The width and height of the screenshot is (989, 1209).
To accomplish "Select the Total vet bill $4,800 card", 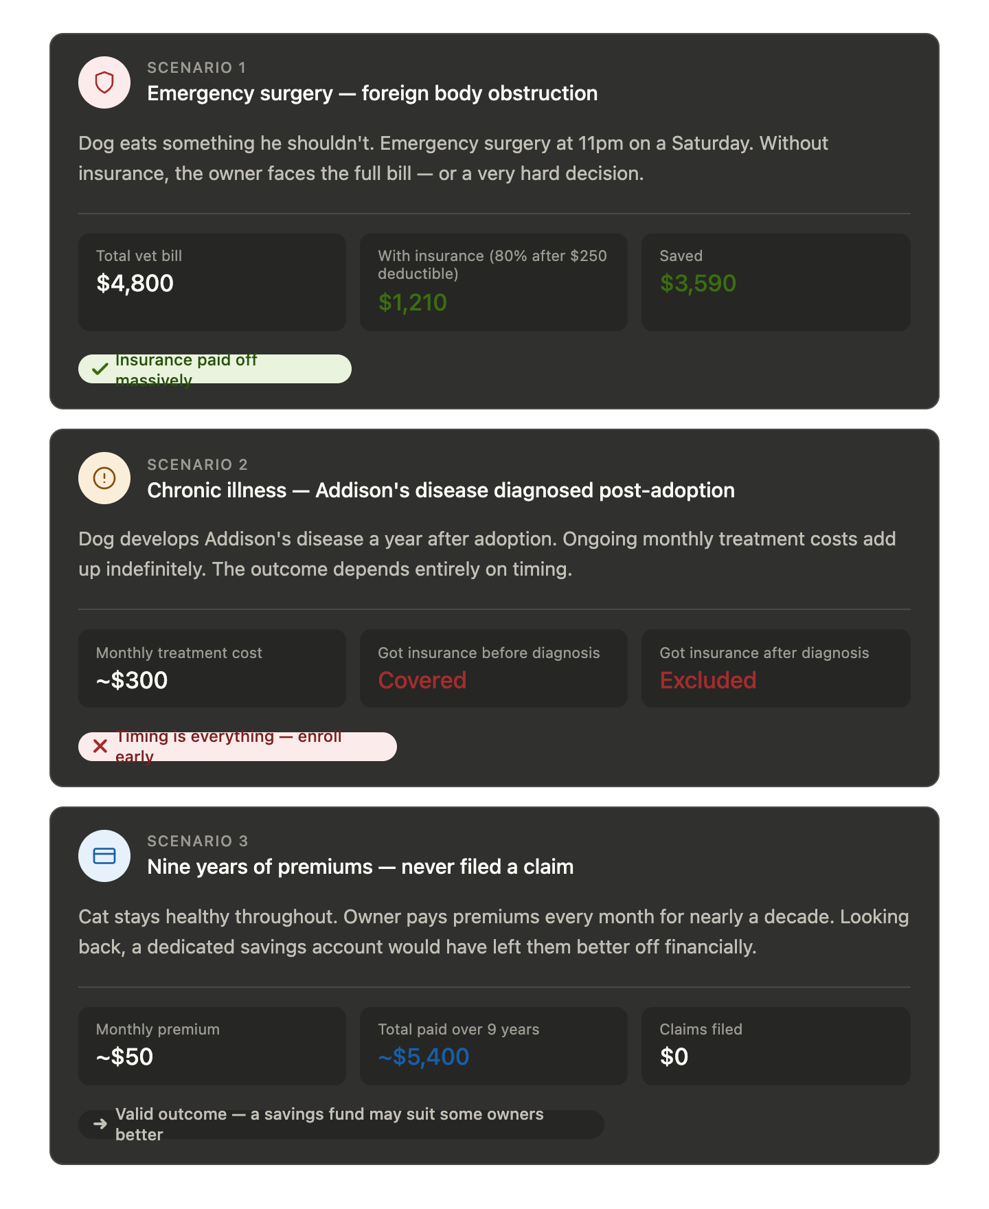I will click(x=212, y=282).
